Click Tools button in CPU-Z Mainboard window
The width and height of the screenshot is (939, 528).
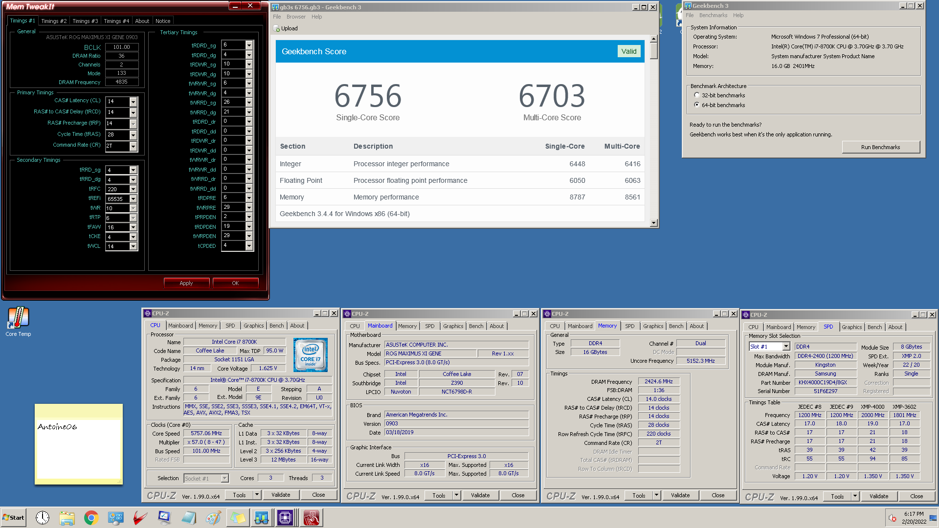coord(439,495)
